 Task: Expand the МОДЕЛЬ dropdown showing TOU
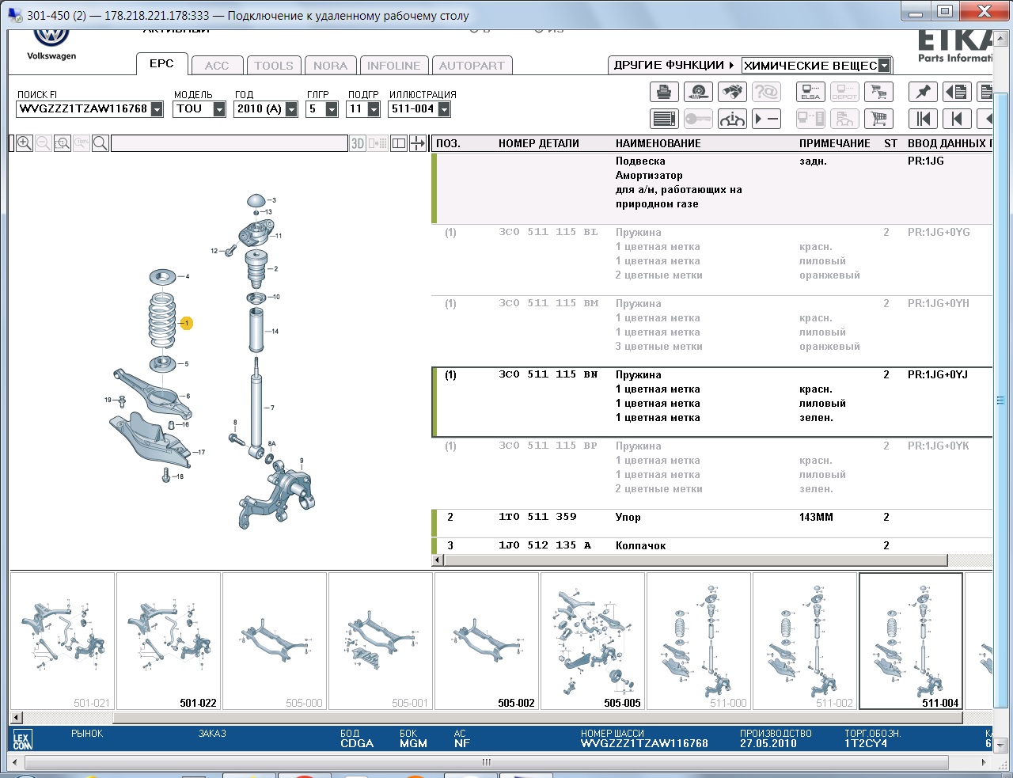coord(219,109)
